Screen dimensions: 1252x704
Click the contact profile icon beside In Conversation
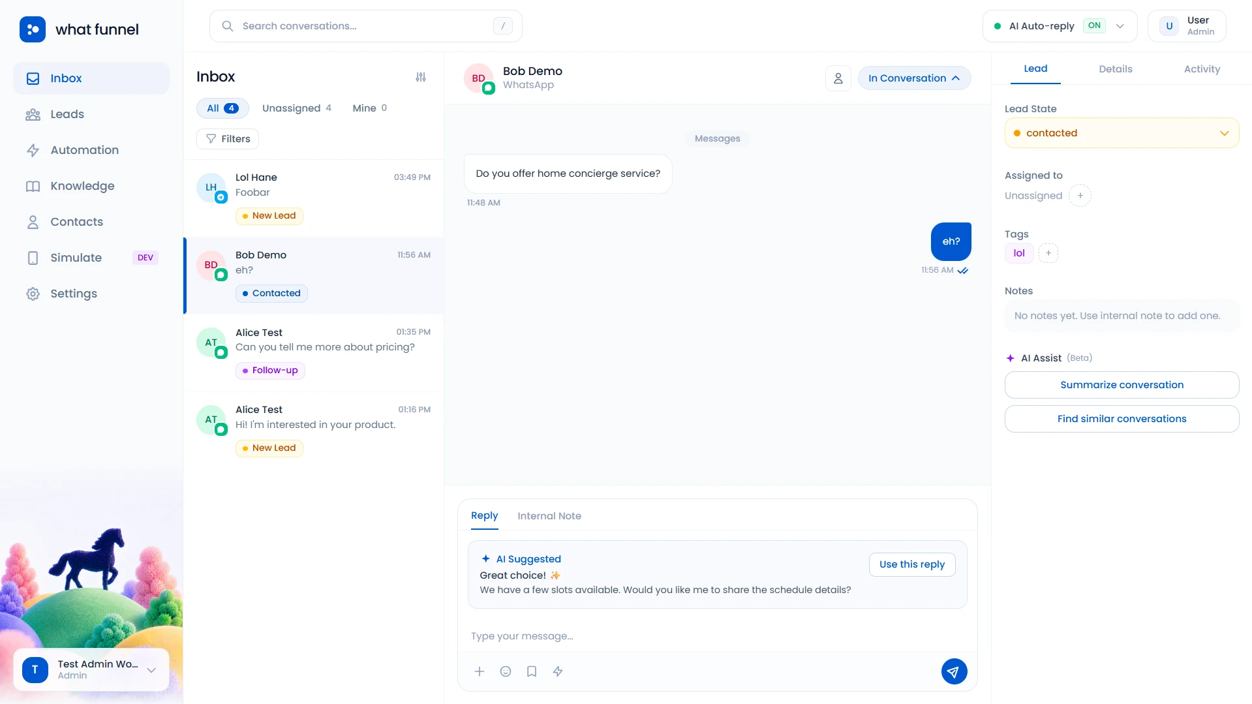pos(838,78)
